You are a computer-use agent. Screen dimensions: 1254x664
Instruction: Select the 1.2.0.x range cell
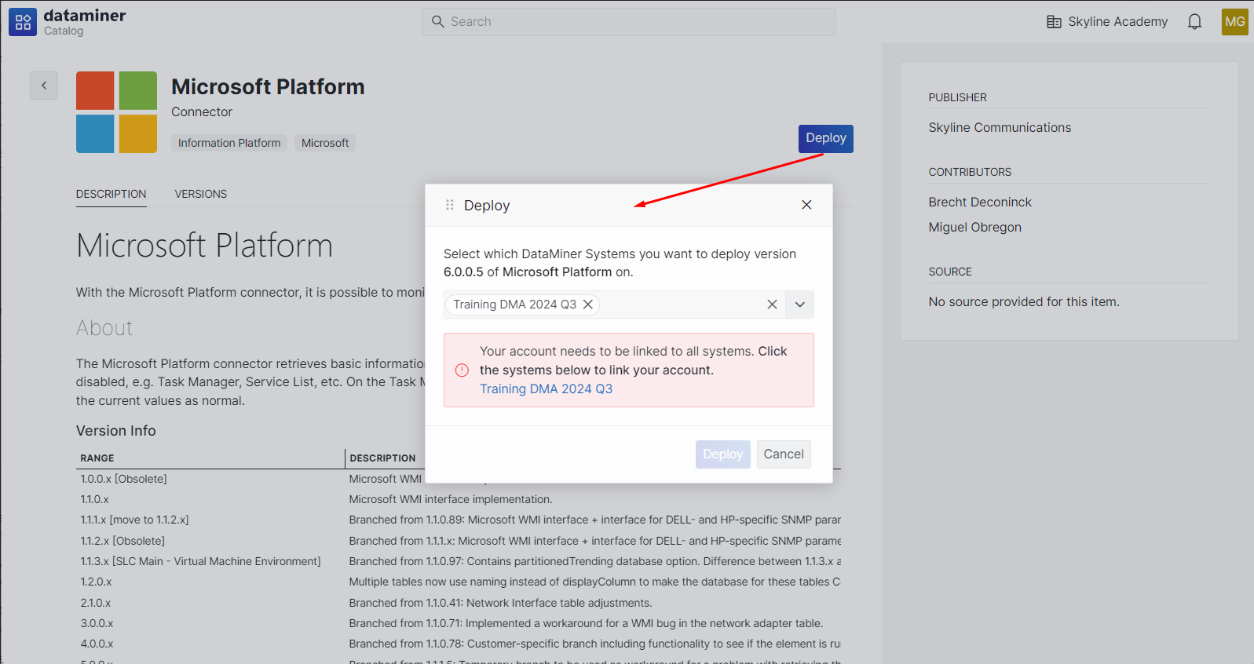pos(96,582)
